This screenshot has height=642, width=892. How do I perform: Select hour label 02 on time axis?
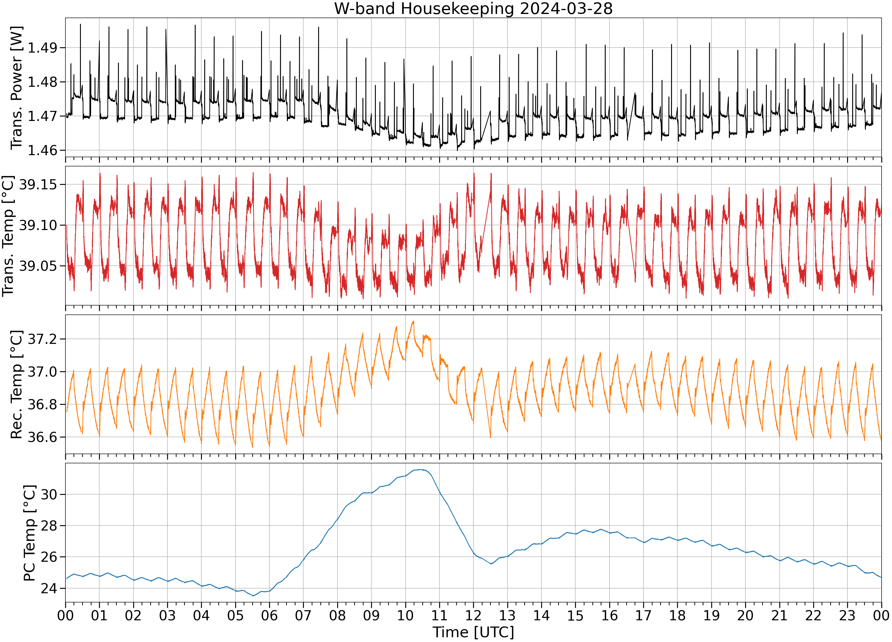(133, 615)
